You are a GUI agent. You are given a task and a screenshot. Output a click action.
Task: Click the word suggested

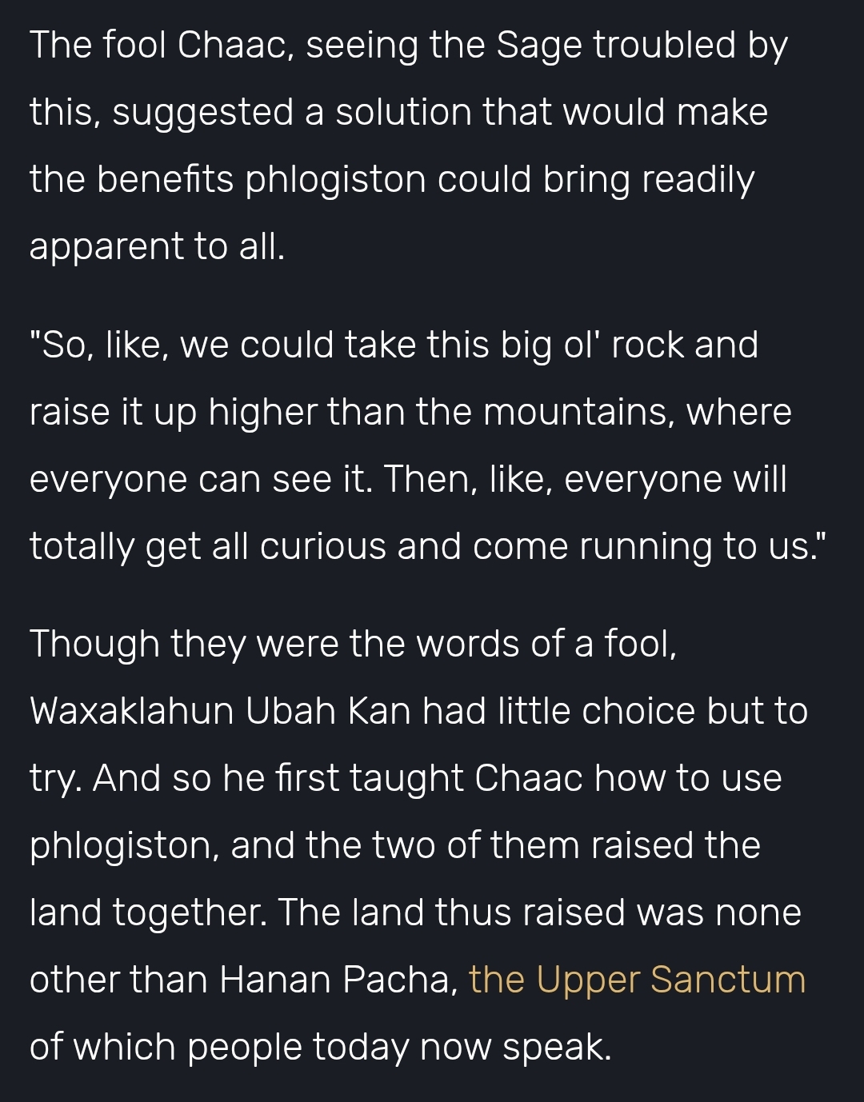pos(202,112)
